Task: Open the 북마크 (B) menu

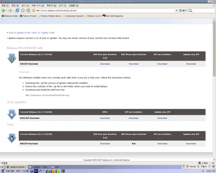Action: pyautogui.click(x=51, y=5)
